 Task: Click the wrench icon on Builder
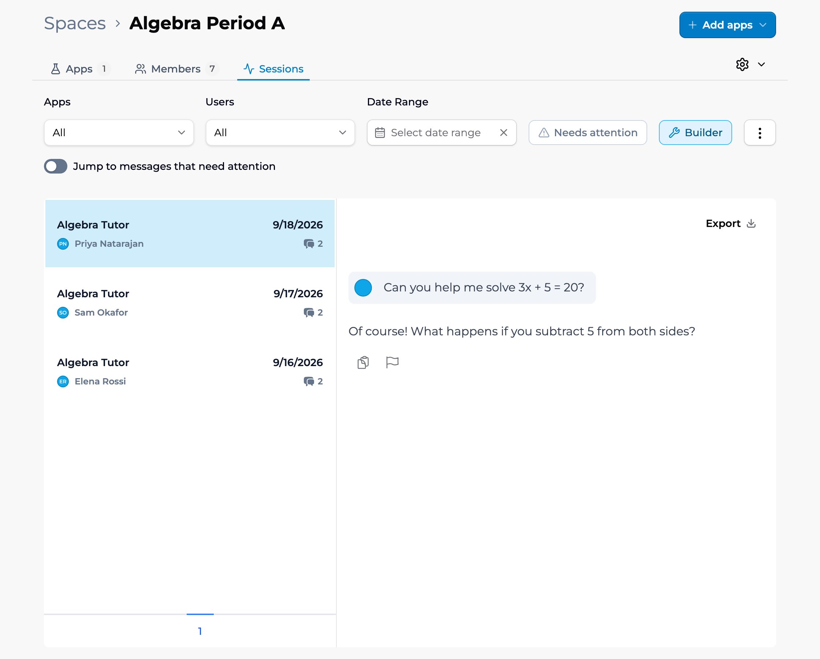pyautogui.click(x=674, y=133)
